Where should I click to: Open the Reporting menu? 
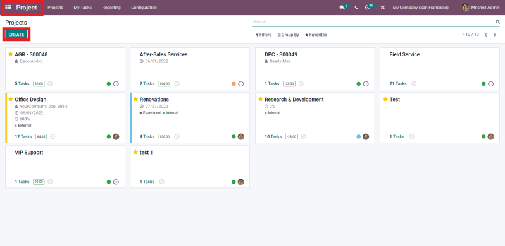coord(111,8)
